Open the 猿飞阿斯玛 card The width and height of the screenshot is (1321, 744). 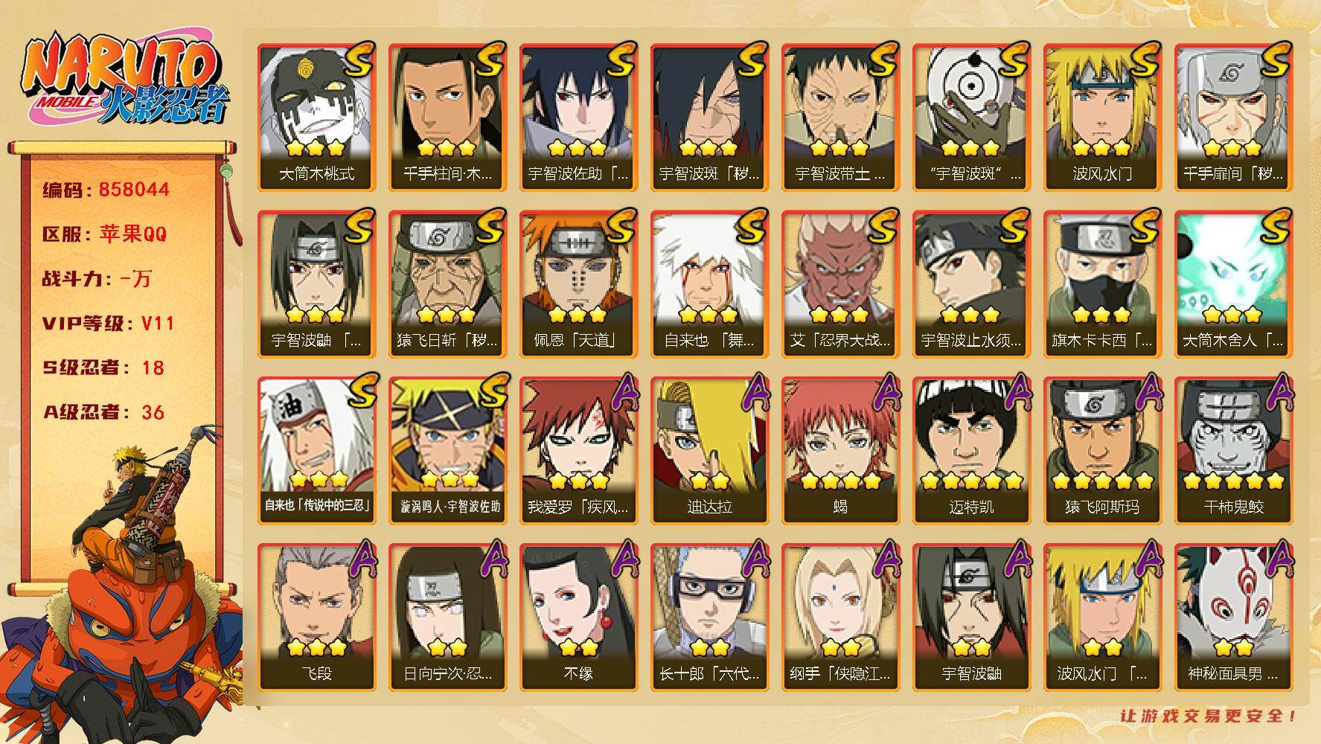(1102, 450)
